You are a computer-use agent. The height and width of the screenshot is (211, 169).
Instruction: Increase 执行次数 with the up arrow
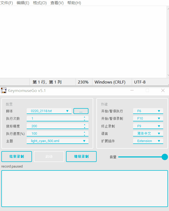tap(84, 117)
